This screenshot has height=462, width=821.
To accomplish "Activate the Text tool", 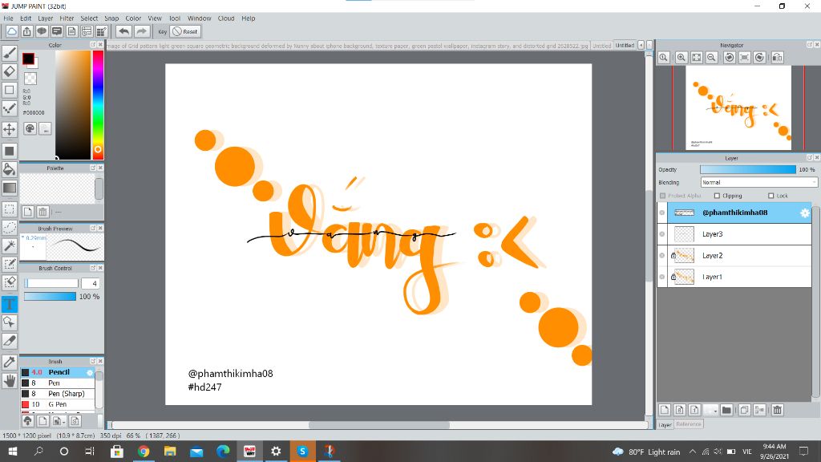I will [10, 304].
